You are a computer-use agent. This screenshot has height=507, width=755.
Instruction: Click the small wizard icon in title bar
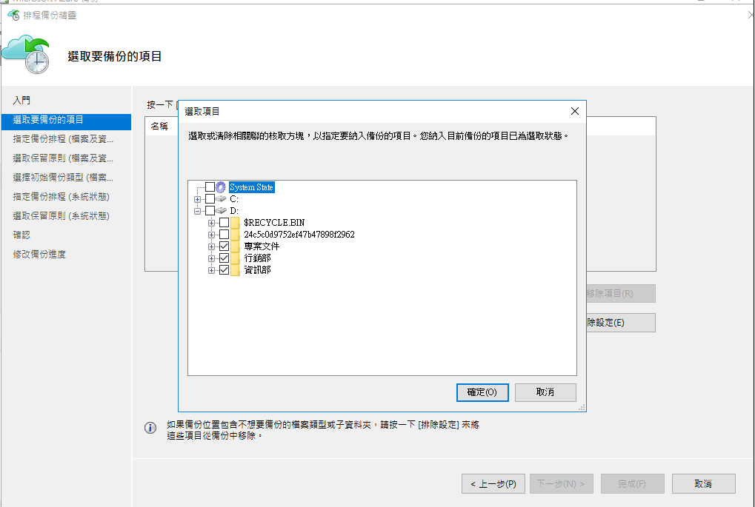[14, 16]
